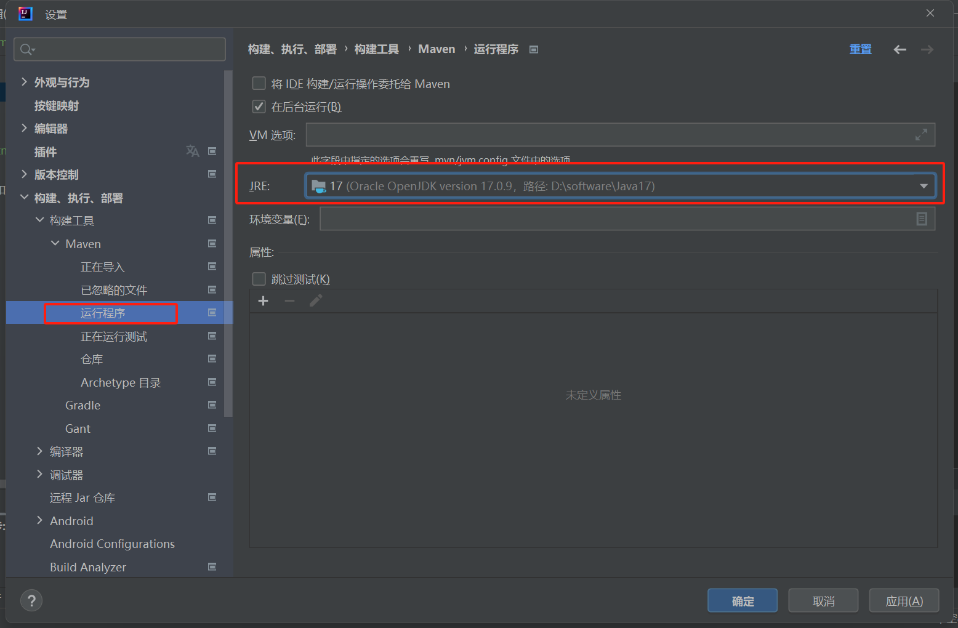The height and width of the screenshot is (628, 958).
Task: Expand the 编译器 tree node
Action: point(39,451)
